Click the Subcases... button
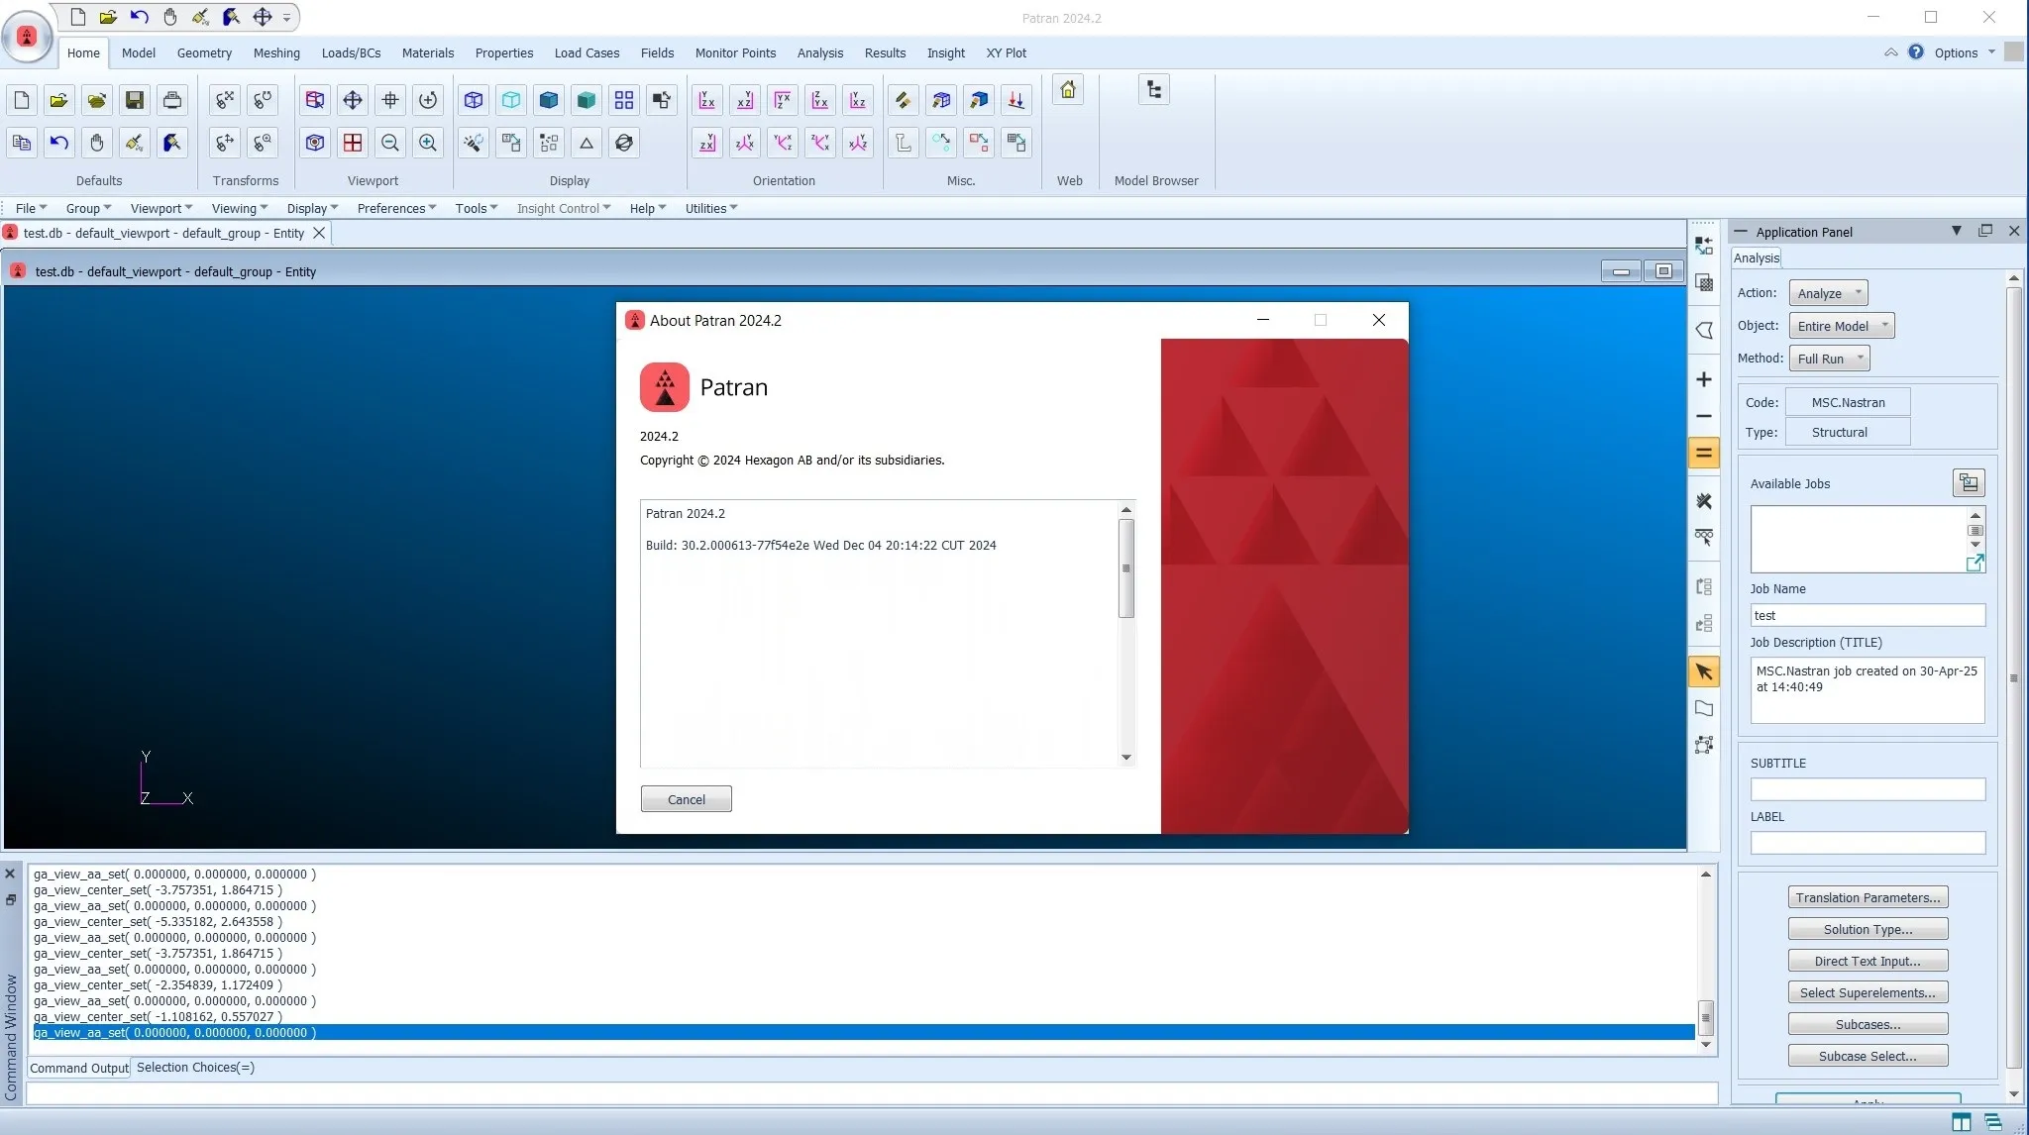The height and width of the screenshot is (1135, 2029). click(x=1868, y=1024)
